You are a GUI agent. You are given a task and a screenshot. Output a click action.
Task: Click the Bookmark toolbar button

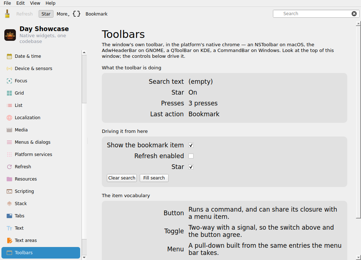point(96,14)
